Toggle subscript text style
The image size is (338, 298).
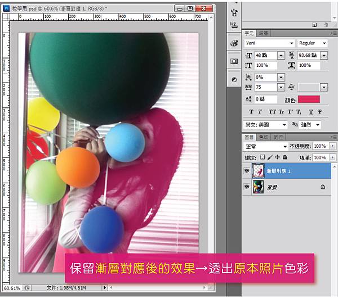(299, 112)
